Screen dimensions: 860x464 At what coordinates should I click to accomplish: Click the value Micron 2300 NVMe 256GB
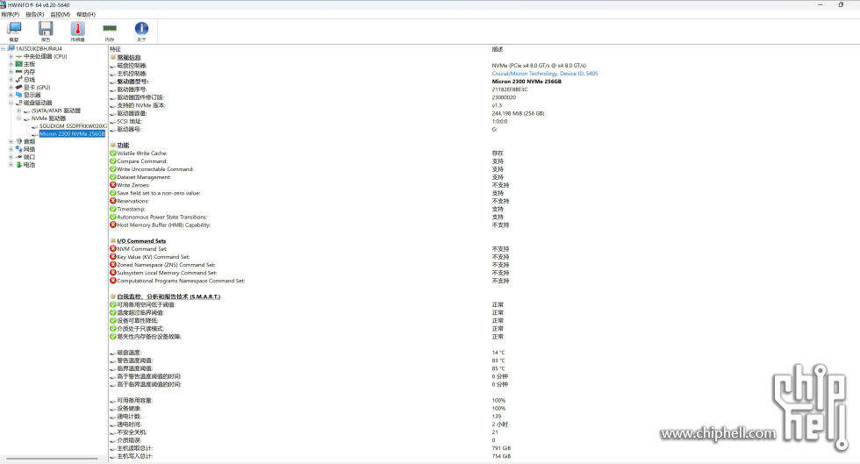pos(527,82)
